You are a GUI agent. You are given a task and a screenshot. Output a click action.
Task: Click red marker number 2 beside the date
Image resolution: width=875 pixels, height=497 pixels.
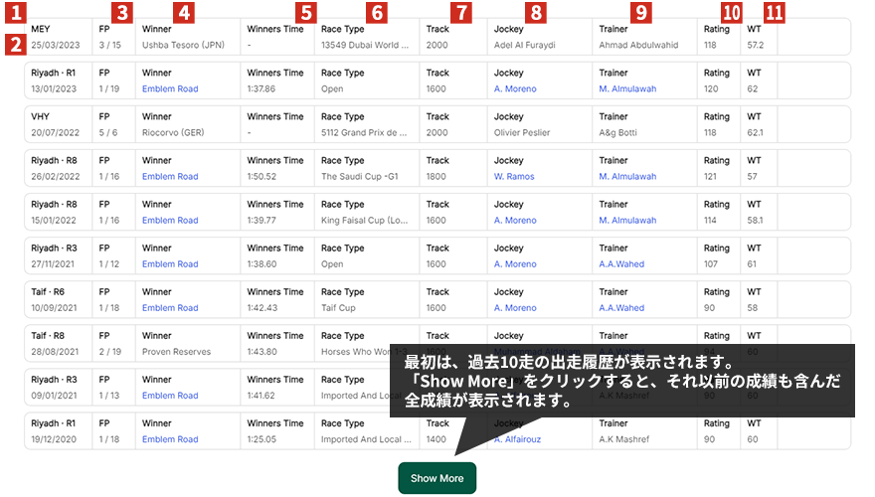point(14,44)
